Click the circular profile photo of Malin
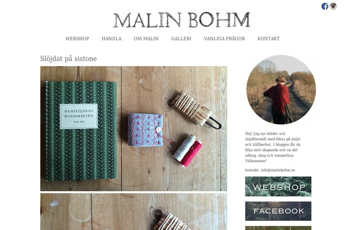The image size is (345, 230). (x=281, y=90)
